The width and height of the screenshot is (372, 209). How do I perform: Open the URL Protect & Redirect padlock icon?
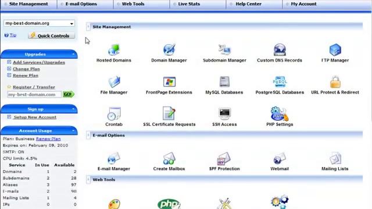click(x=335, y=82)
